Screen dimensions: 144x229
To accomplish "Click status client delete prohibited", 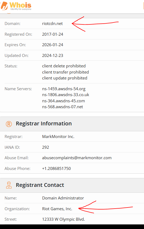I will (64, 66).
